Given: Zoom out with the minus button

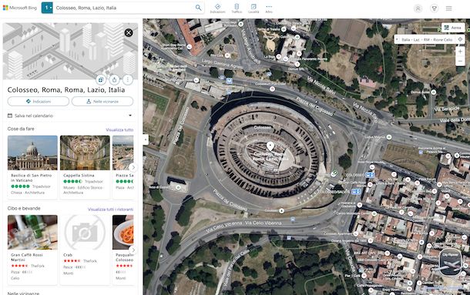Looking at the screenshot, I should tap(460, 62).
